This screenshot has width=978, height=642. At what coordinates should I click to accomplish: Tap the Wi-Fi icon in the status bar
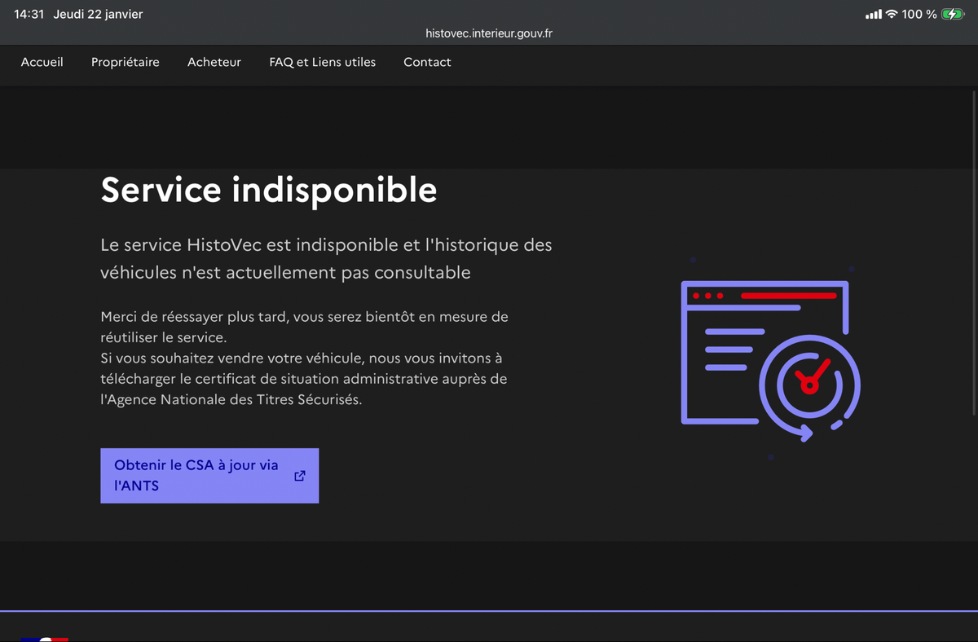point(892,14)
